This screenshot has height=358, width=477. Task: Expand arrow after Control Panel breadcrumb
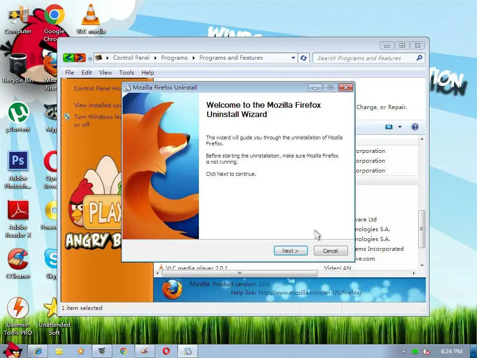coord(155,58)
